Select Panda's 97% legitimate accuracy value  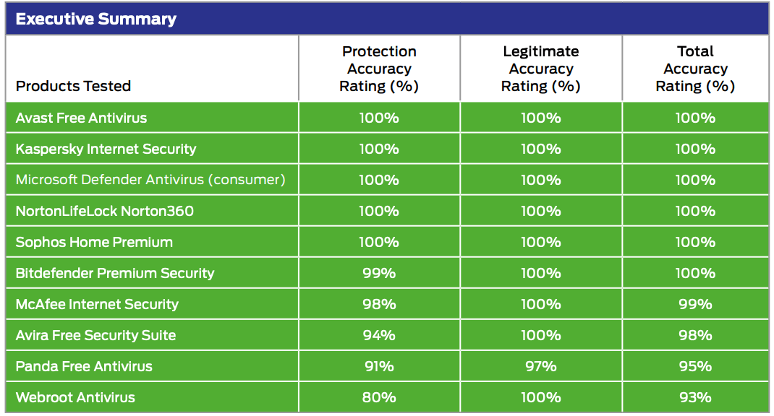[x=541, y=366]
